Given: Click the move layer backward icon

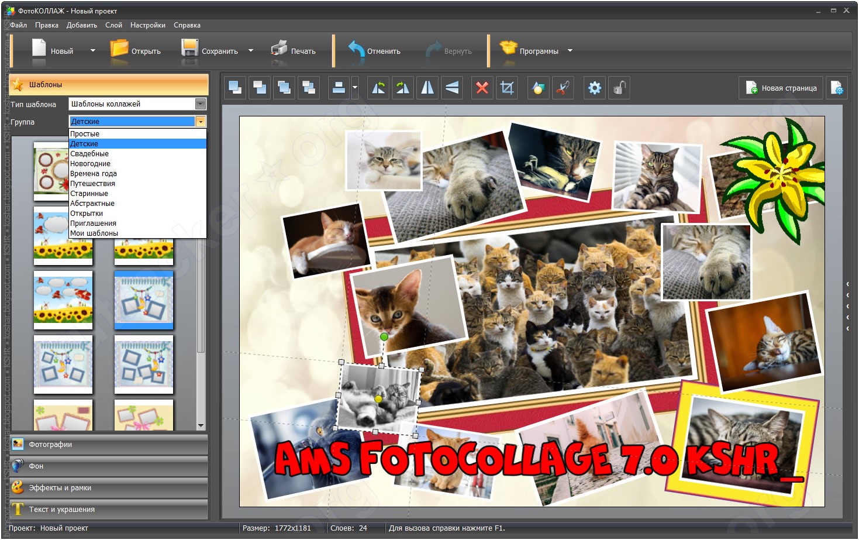Looking at the screenshot, I should click(309, 88).
